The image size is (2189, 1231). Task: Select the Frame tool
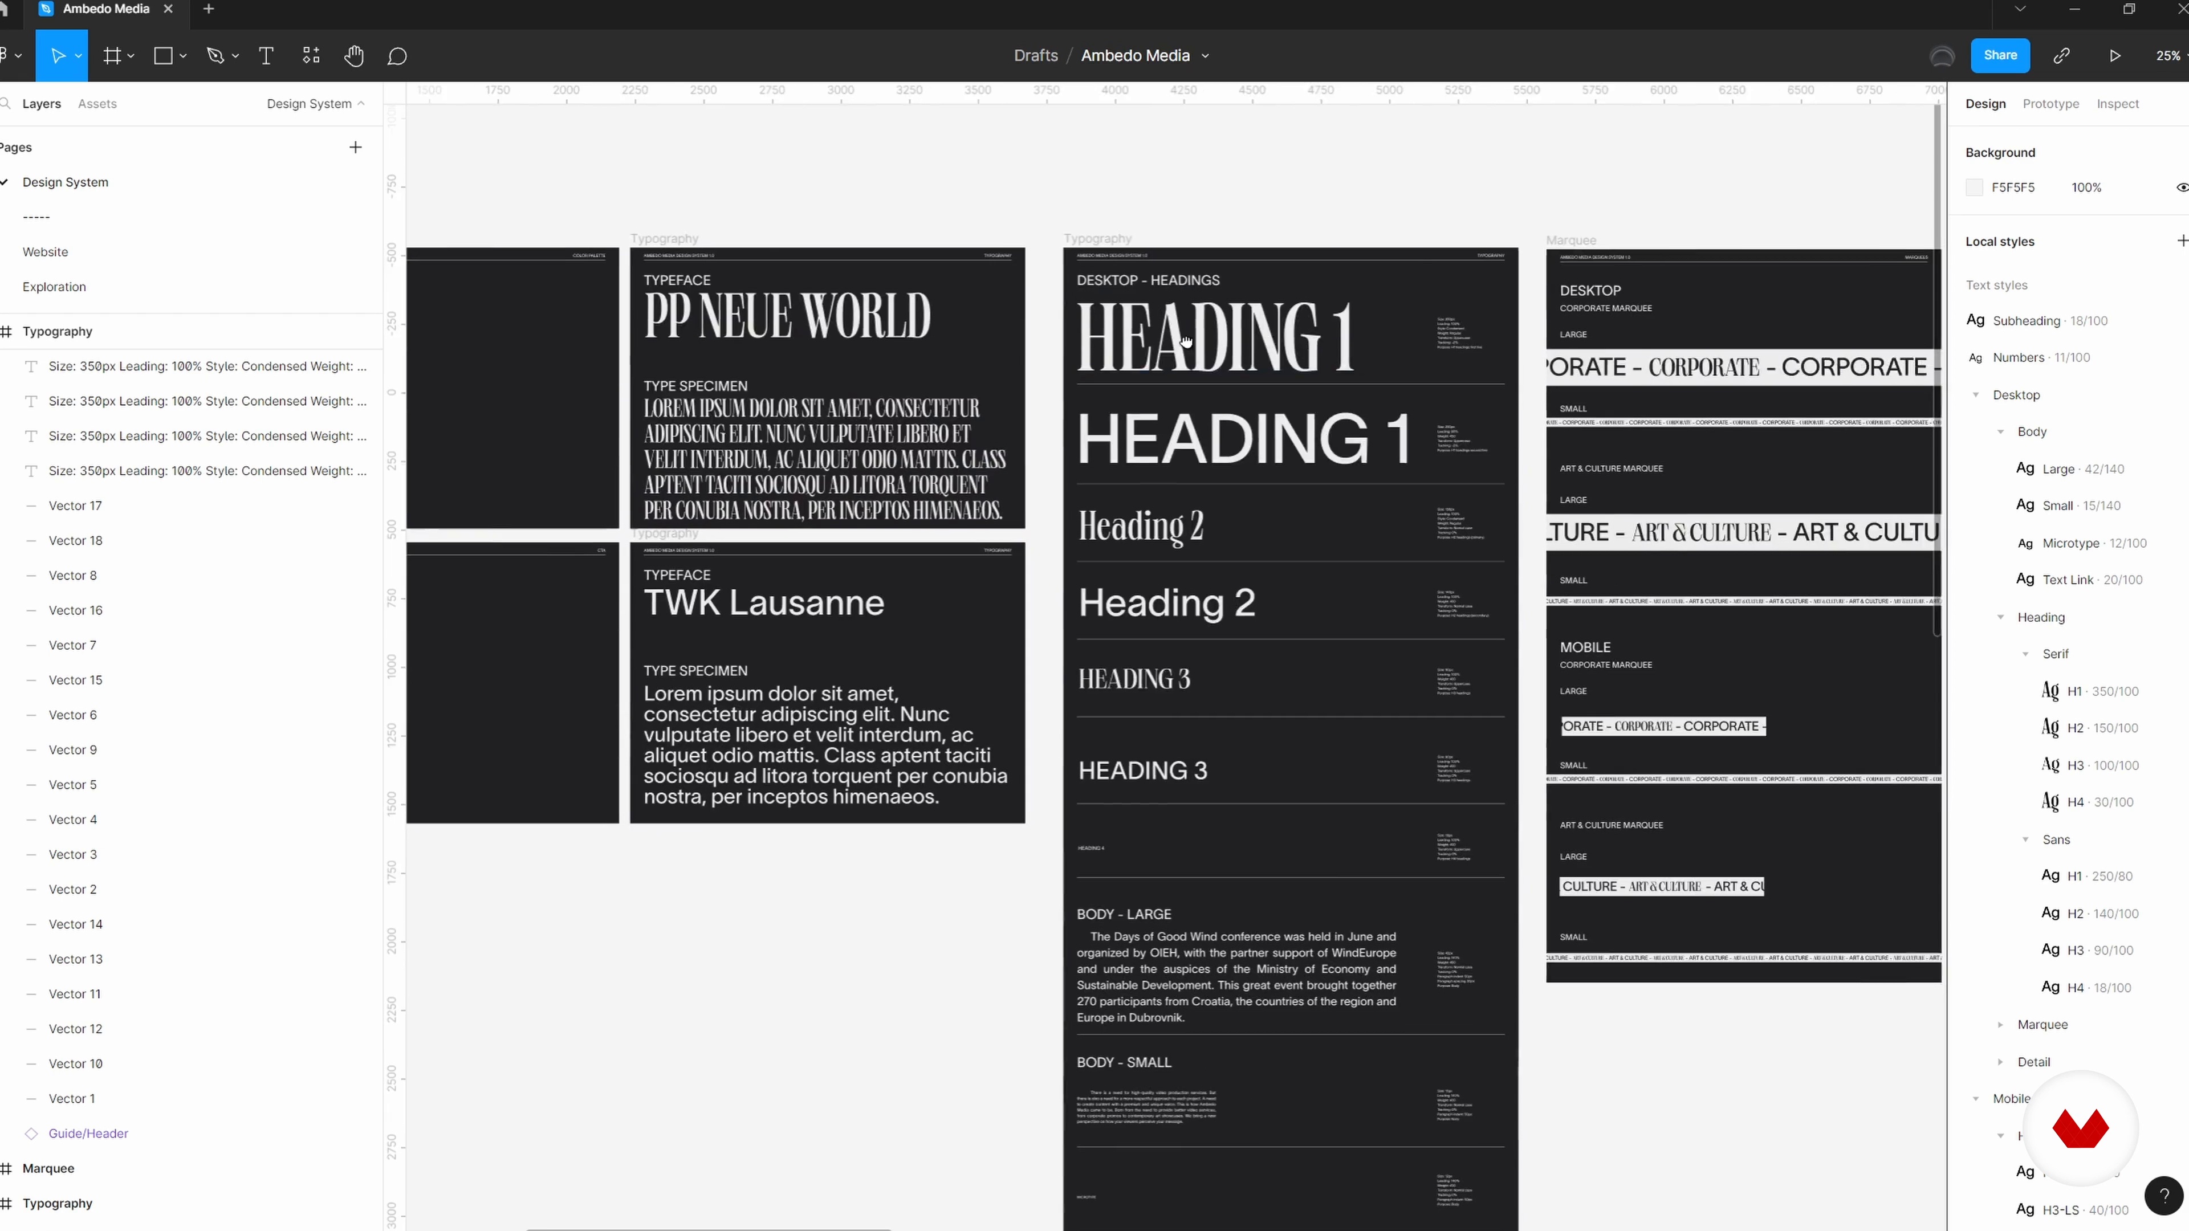(111, 56)
